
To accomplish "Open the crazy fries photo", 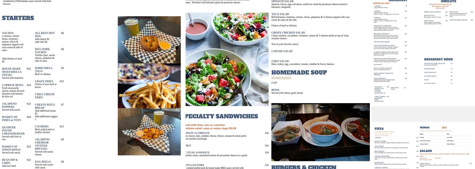I will (149, 86).
